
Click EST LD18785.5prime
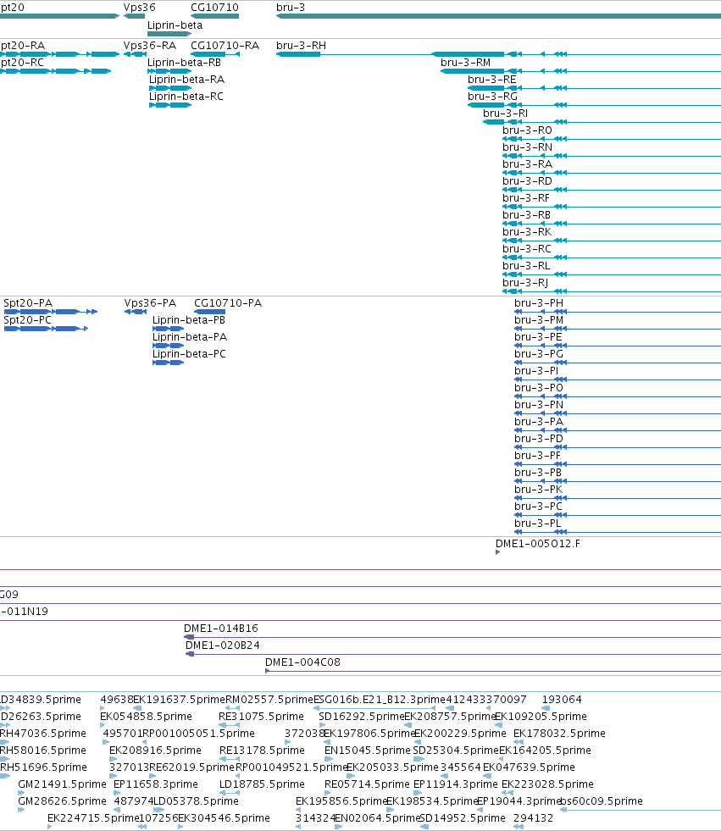262,784
